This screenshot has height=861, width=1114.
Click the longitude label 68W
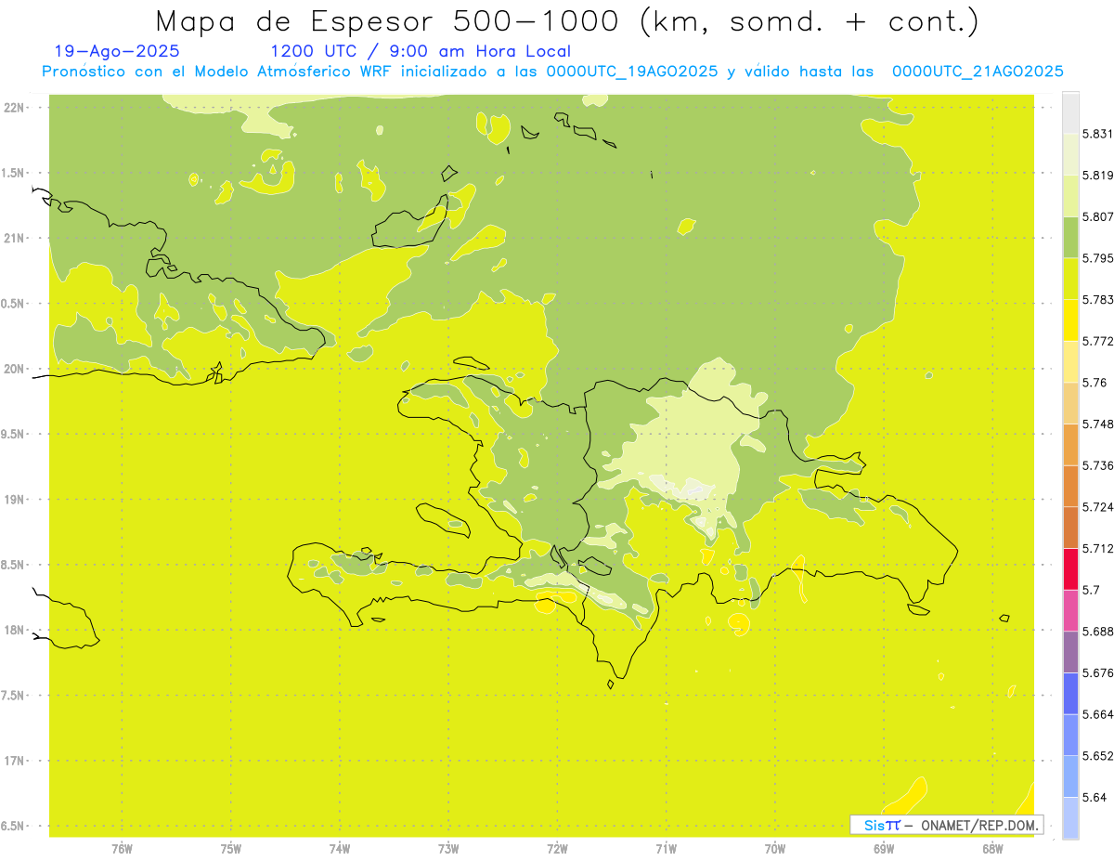pyautogui.click(x=992, y=849)
